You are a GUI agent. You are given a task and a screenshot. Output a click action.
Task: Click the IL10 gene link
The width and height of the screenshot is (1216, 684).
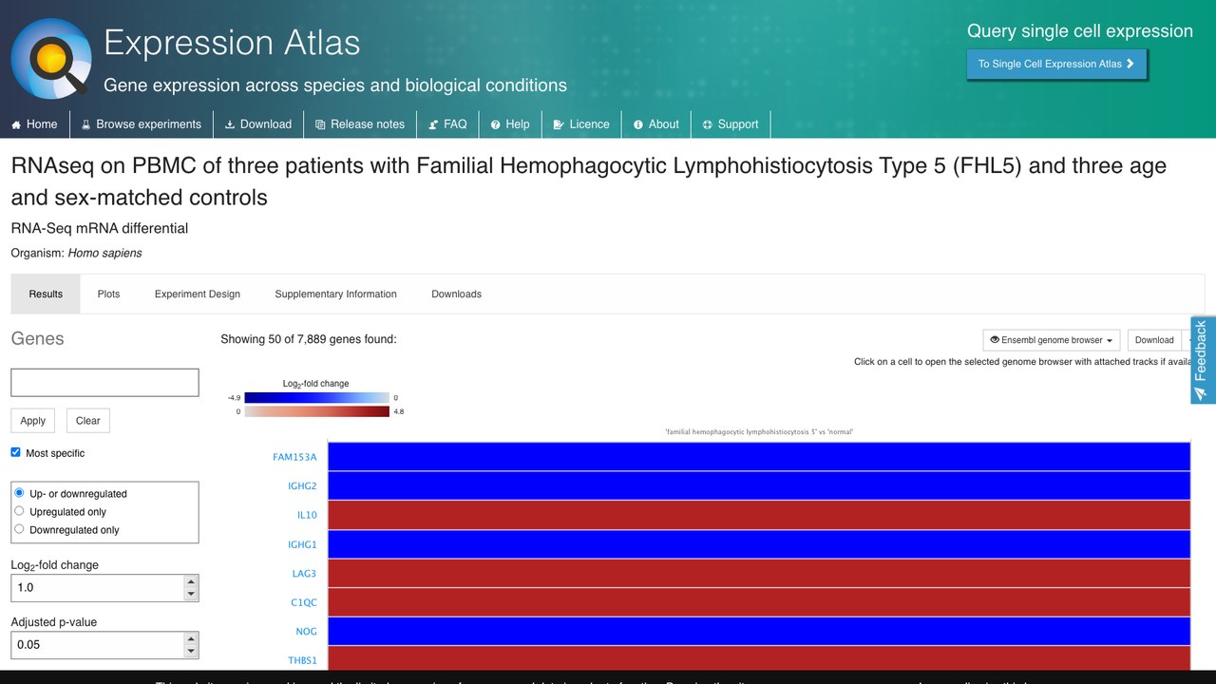coord(307,515)
